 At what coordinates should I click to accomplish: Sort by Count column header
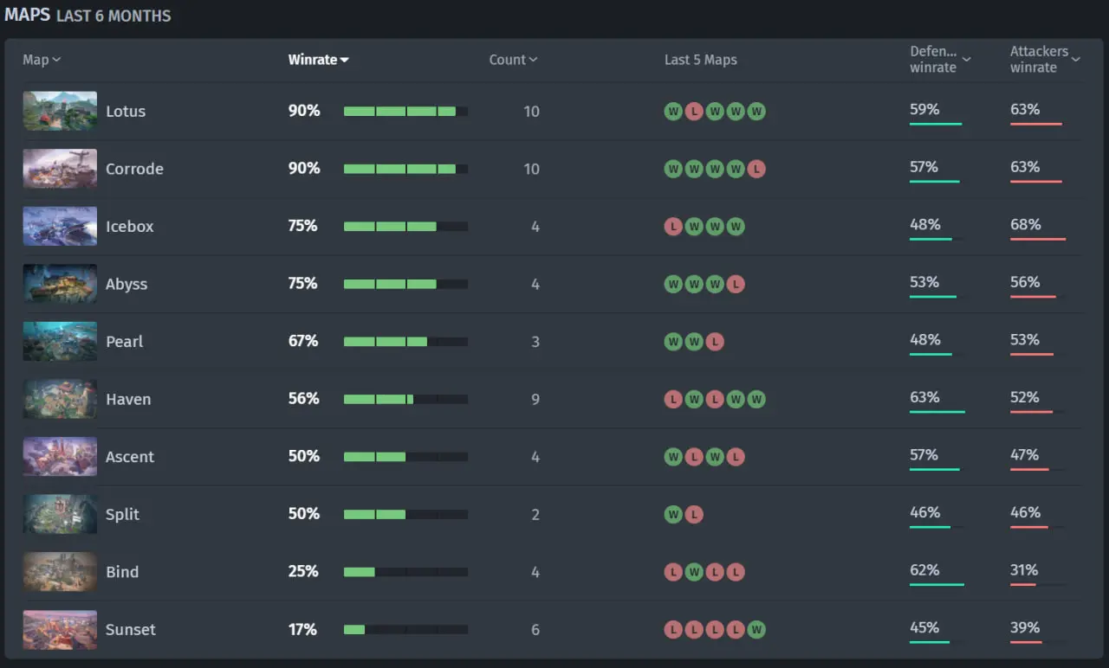[513, 60]
